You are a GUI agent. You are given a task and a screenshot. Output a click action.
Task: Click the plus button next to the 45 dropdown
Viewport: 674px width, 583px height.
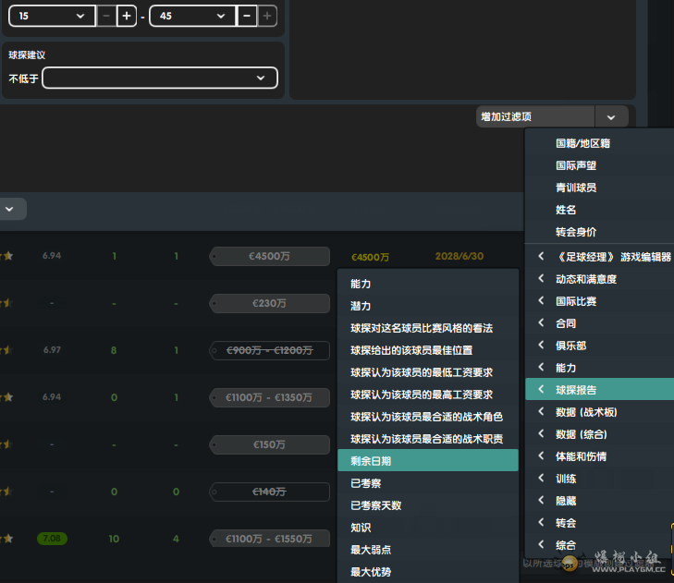click(267, 17)
